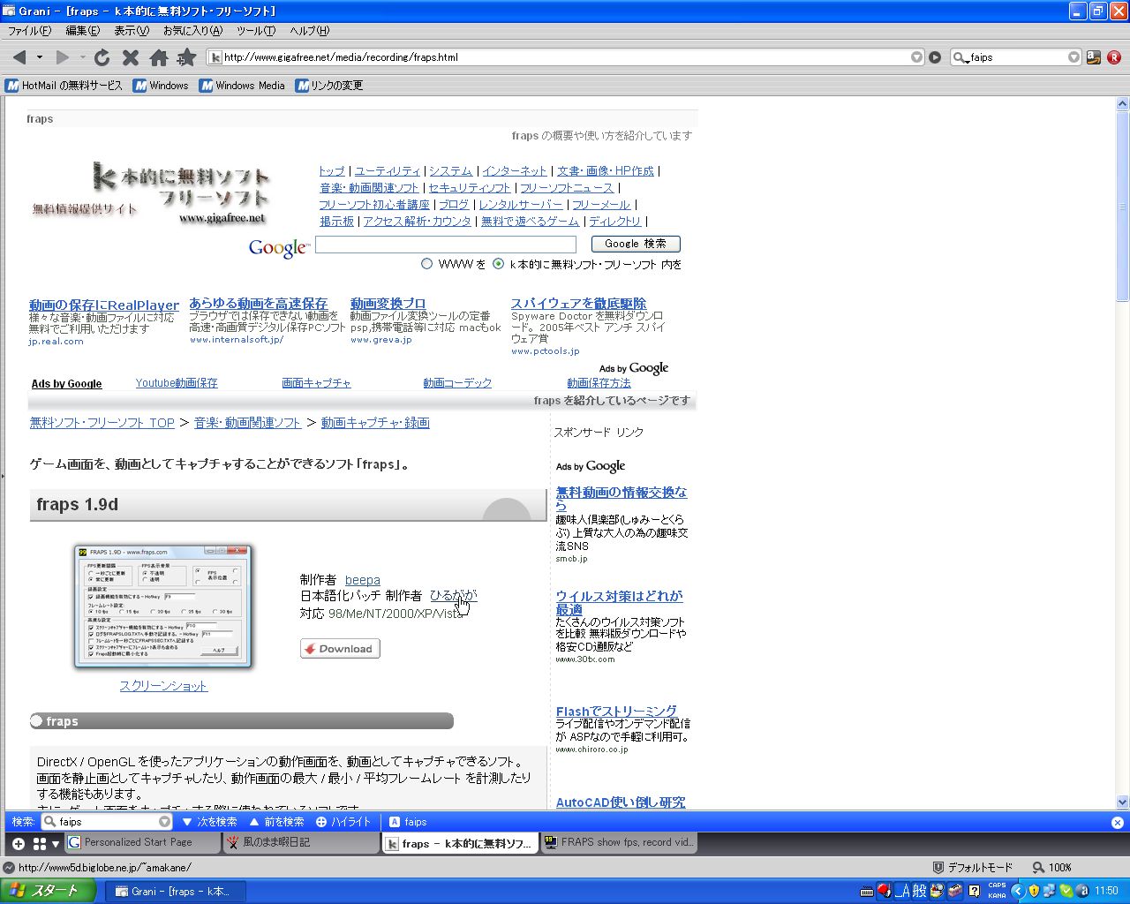The width and height of the screenshot is (1130, 904).
Task: Click the magnifier icon in find field
Action: coord(50,822)
